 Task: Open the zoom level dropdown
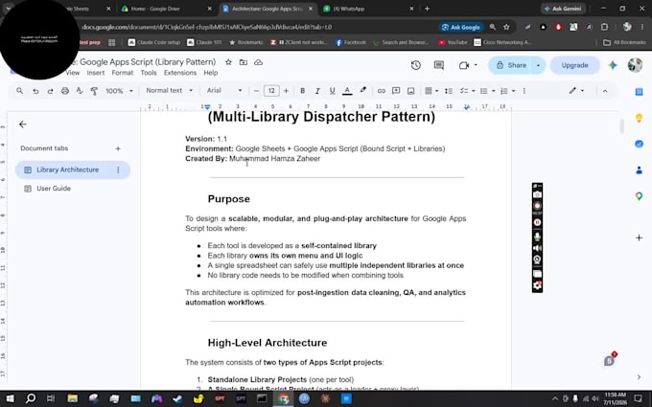119,91
